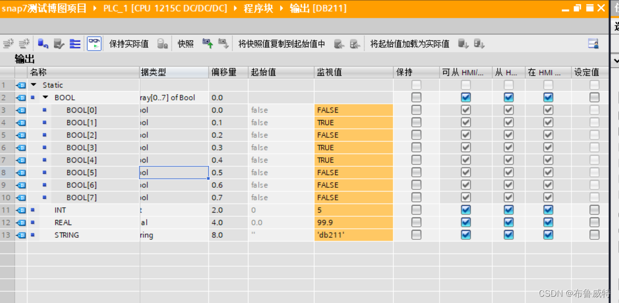Click the tag icon in the BOOL[0] row
The width and height of the screenshot is (619, 303).
point(21,110)
